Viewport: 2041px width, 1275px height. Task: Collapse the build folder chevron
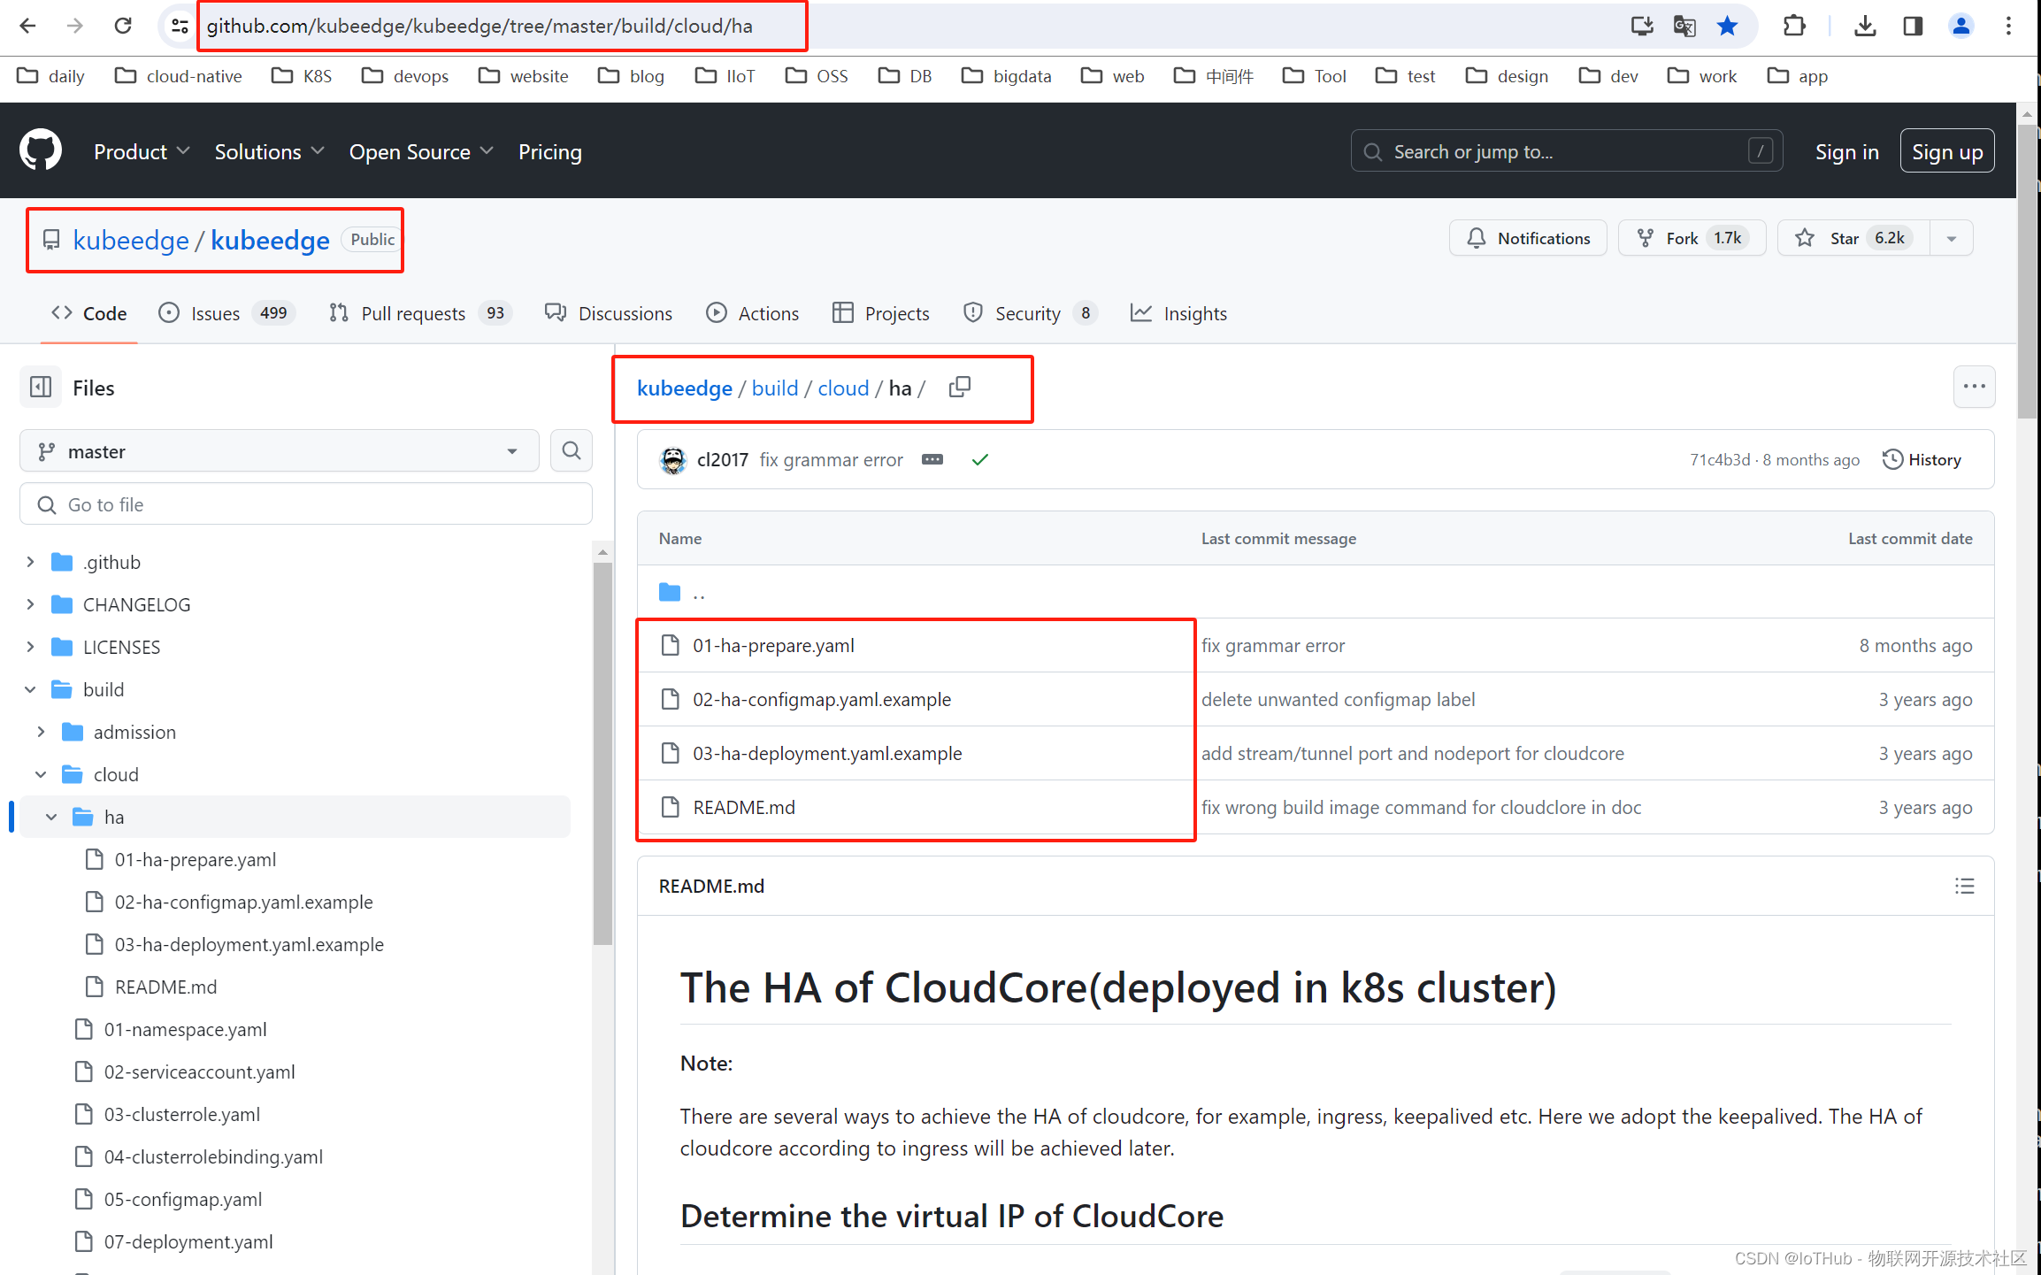30,689
